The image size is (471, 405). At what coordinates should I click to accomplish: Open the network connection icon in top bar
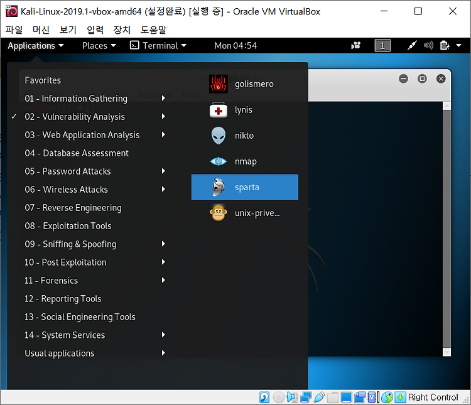pyautogui.click(x=412, y=46)
